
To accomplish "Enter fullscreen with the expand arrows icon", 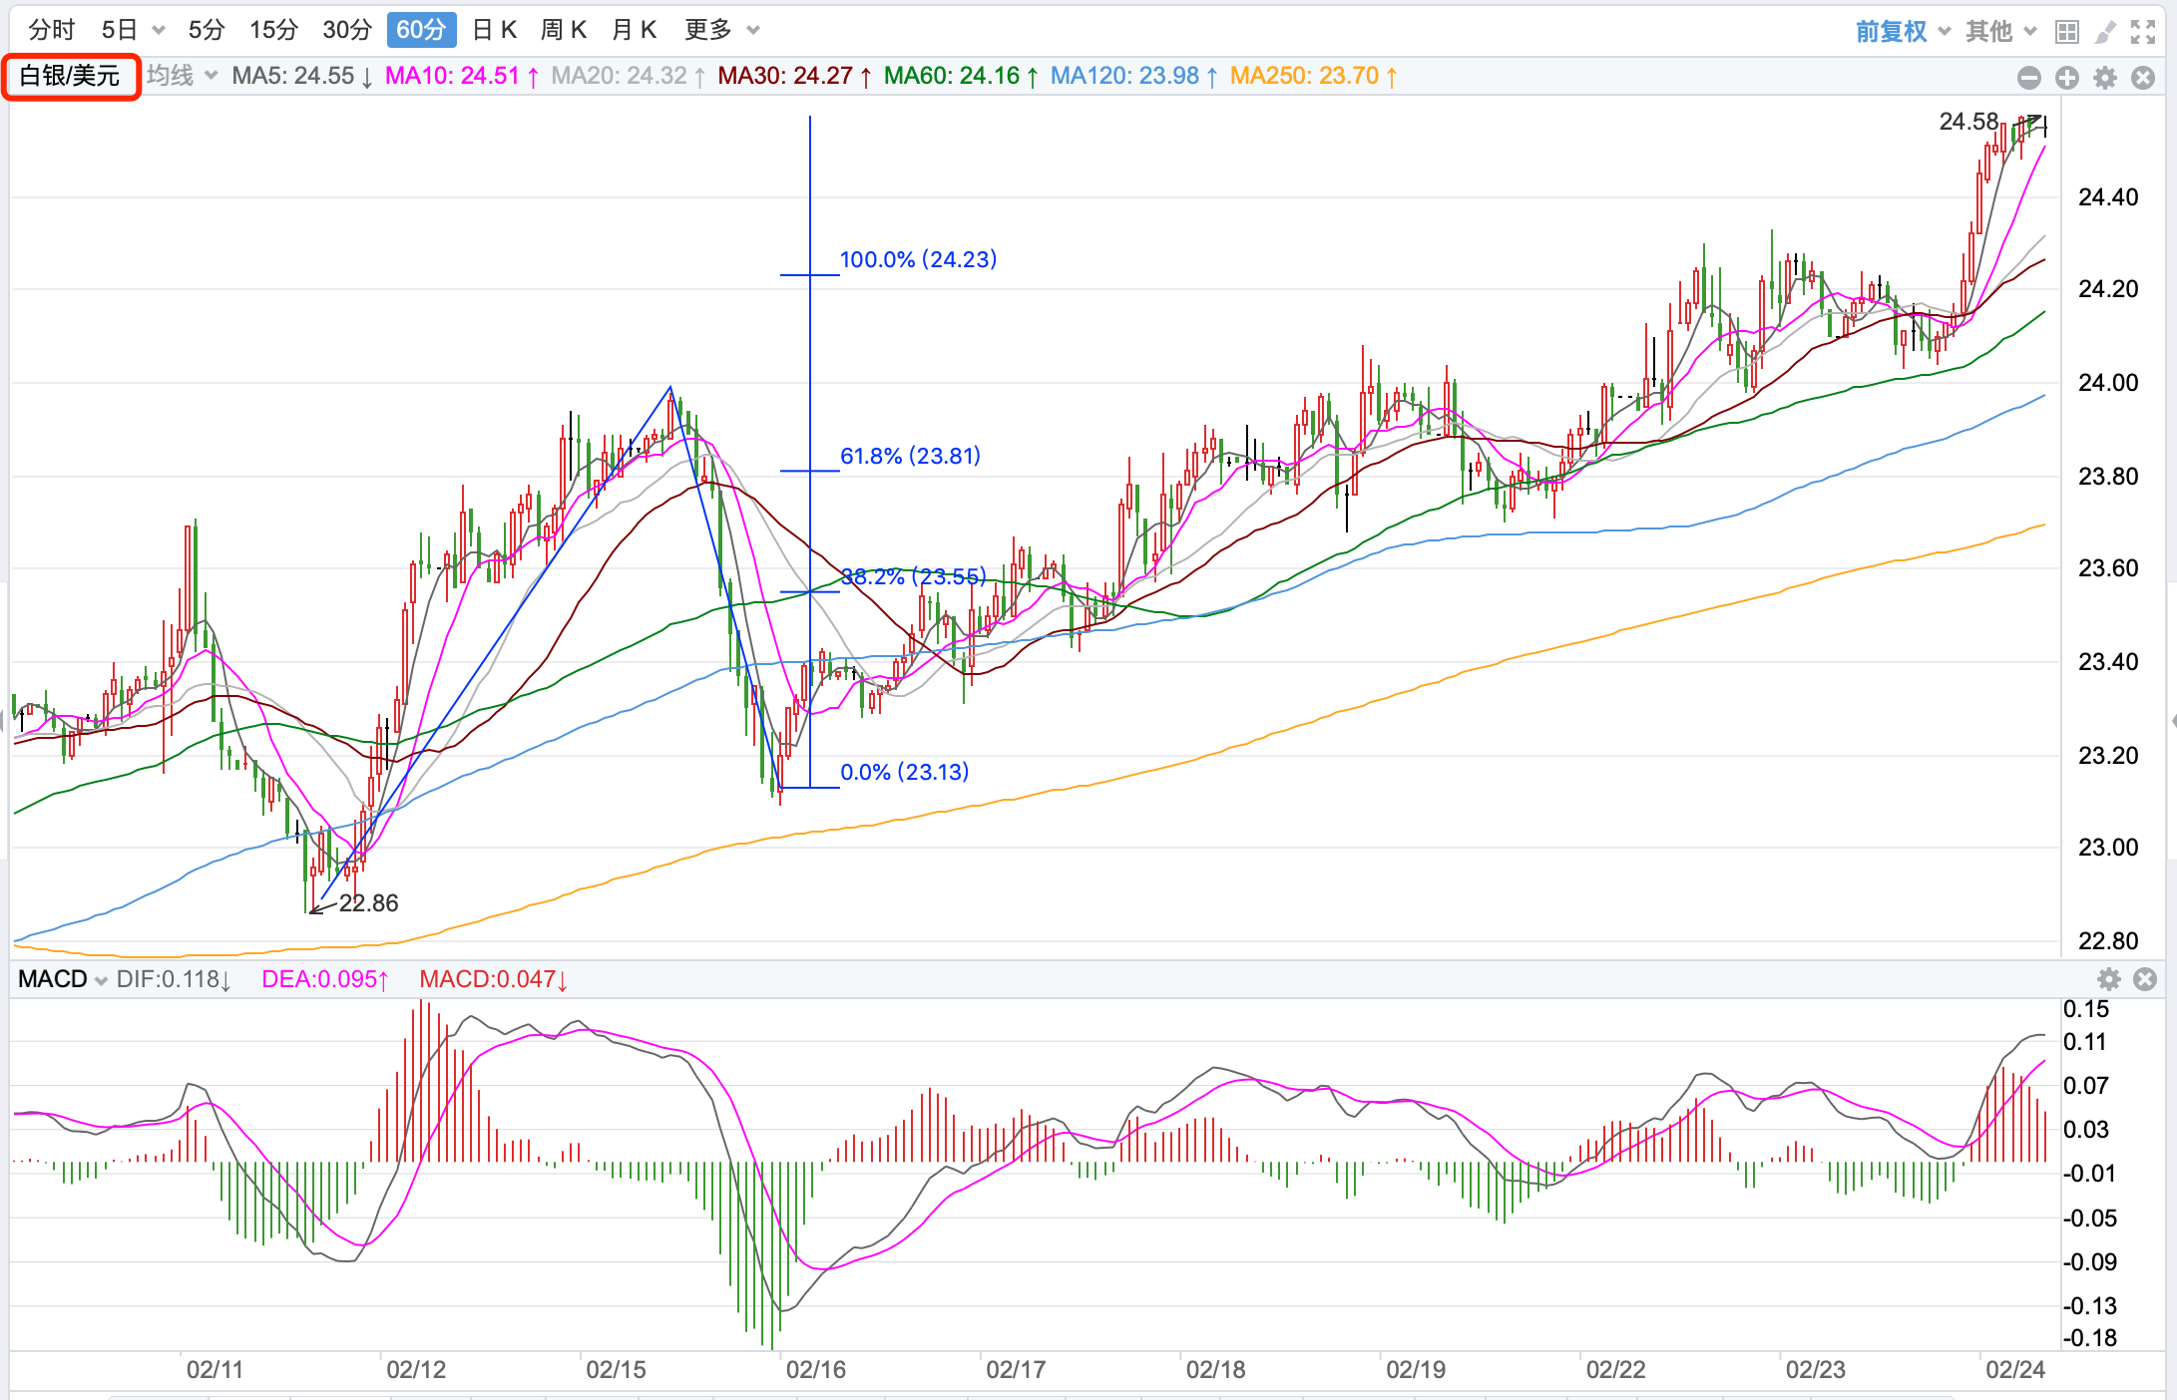I will [2143, 32].
